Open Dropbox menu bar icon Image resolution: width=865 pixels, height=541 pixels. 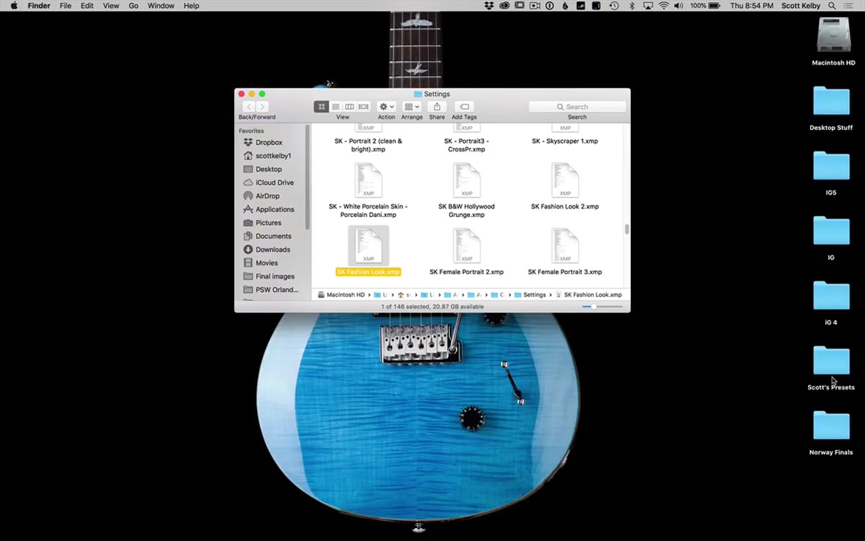coord(489,6)
